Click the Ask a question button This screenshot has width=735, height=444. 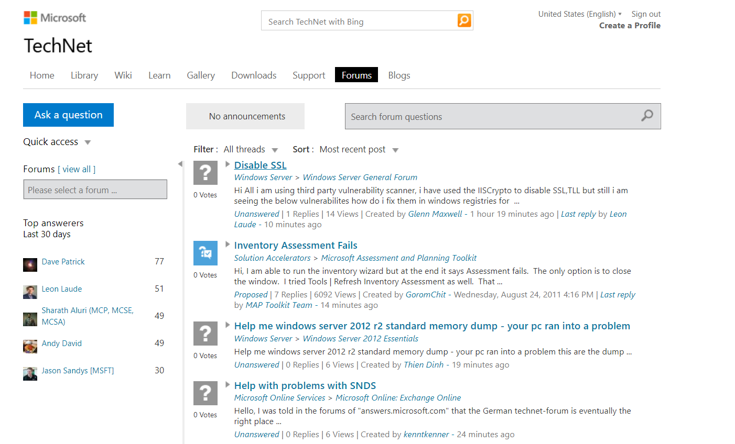[x=68, y=115]
